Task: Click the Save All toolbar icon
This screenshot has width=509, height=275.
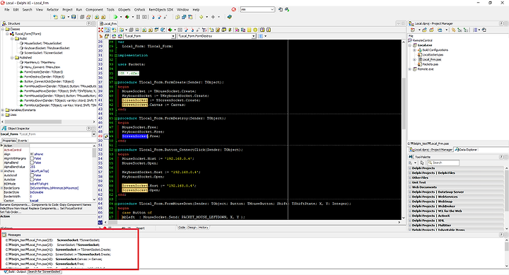Action: pyautogui.click(x=82, y=17)
